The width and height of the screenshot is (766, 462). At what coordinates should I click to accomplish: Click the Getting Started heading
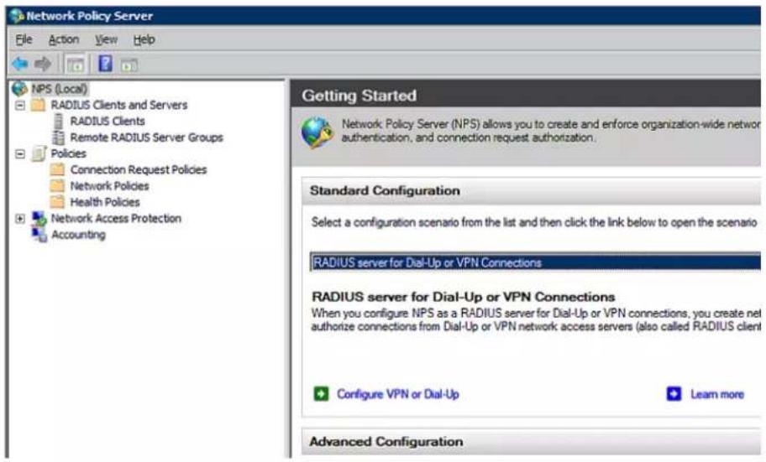(359, 96)
